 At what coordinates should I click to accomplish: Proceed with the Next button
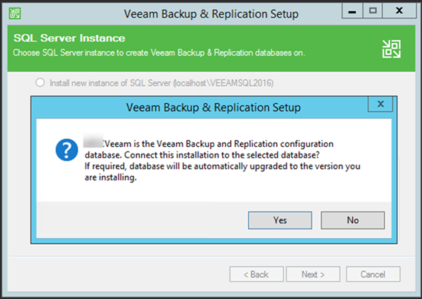coord(313,275)
